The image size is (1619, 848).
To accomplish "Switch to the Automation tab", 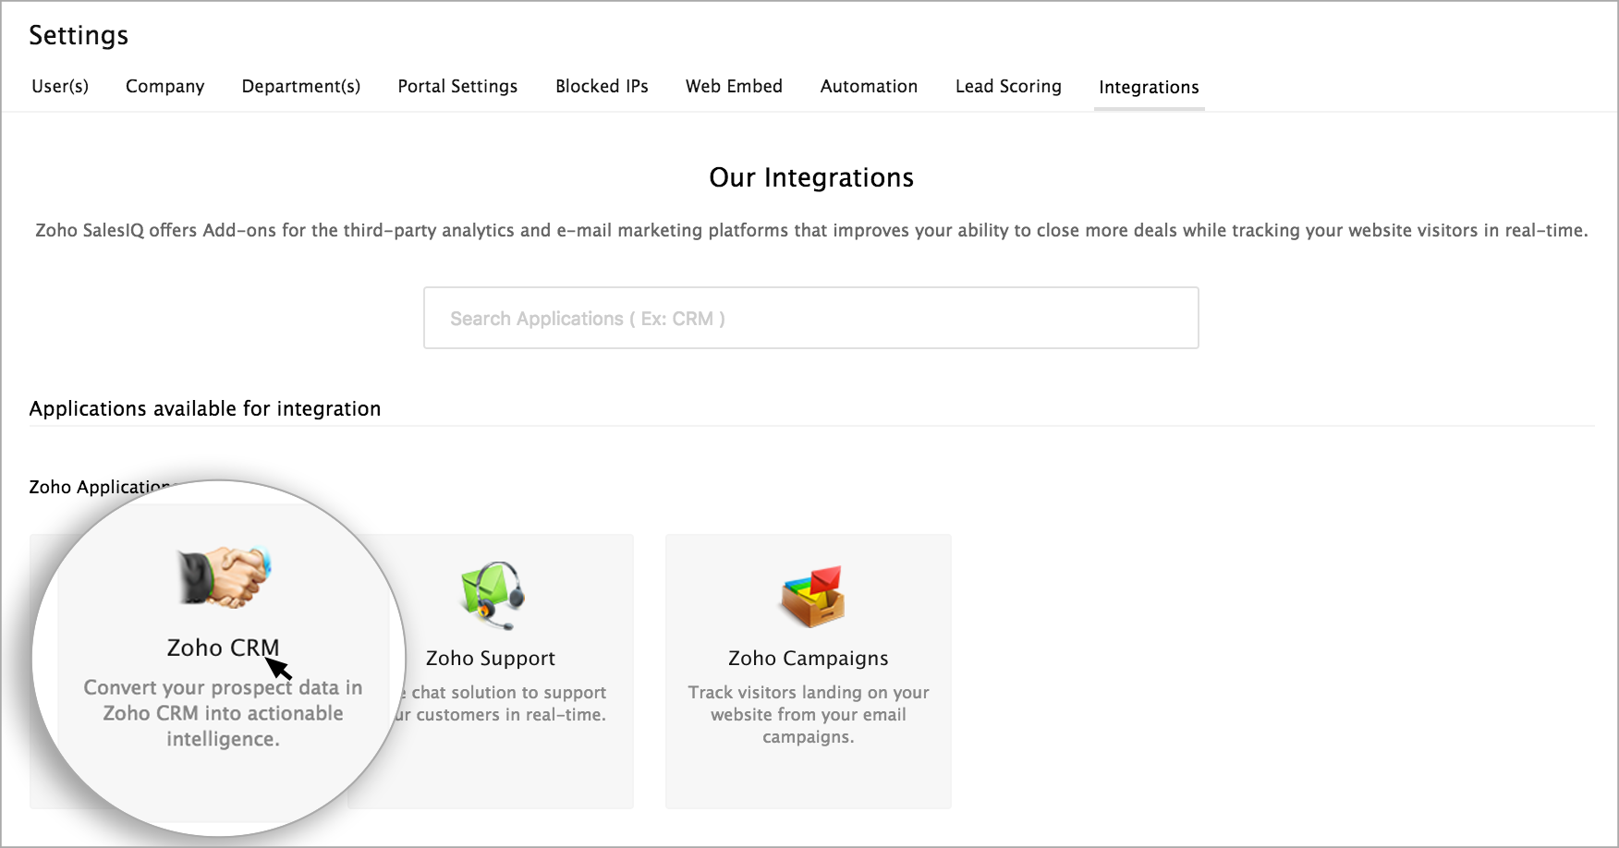I will (x=869, y=86).
